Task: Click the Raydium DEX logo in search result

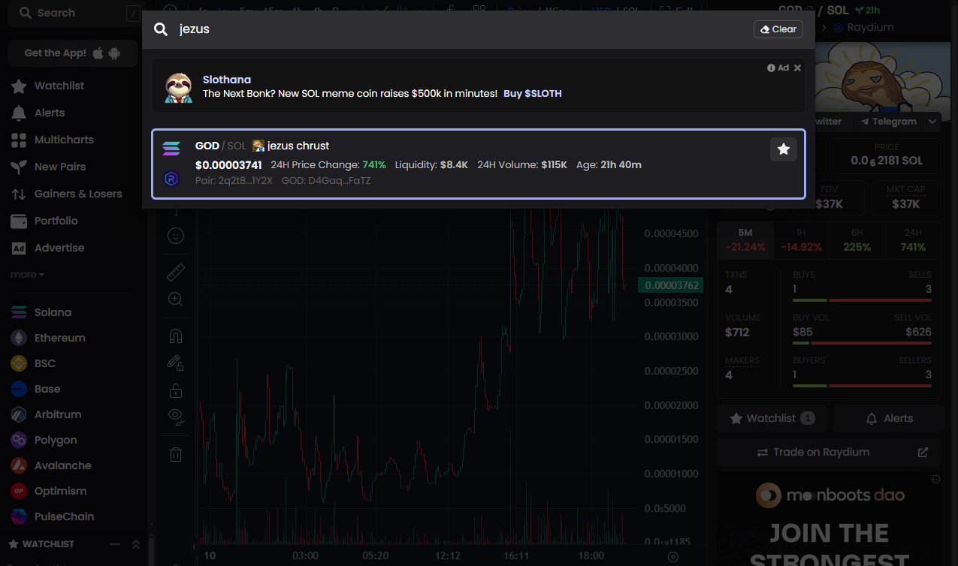Action: tap(171, 179)
